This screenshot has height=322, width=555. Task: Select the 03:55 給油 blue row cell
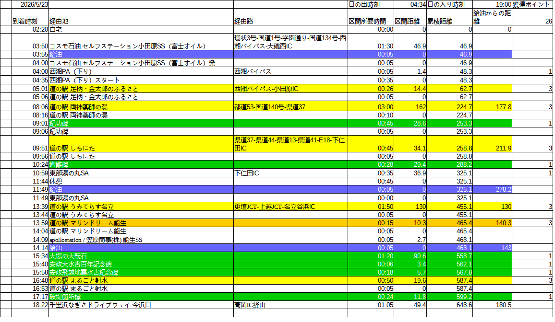[141, 54]
